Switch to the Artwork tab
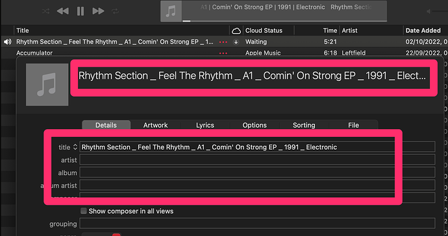This screenshot has height=236, width=448. 155,125
